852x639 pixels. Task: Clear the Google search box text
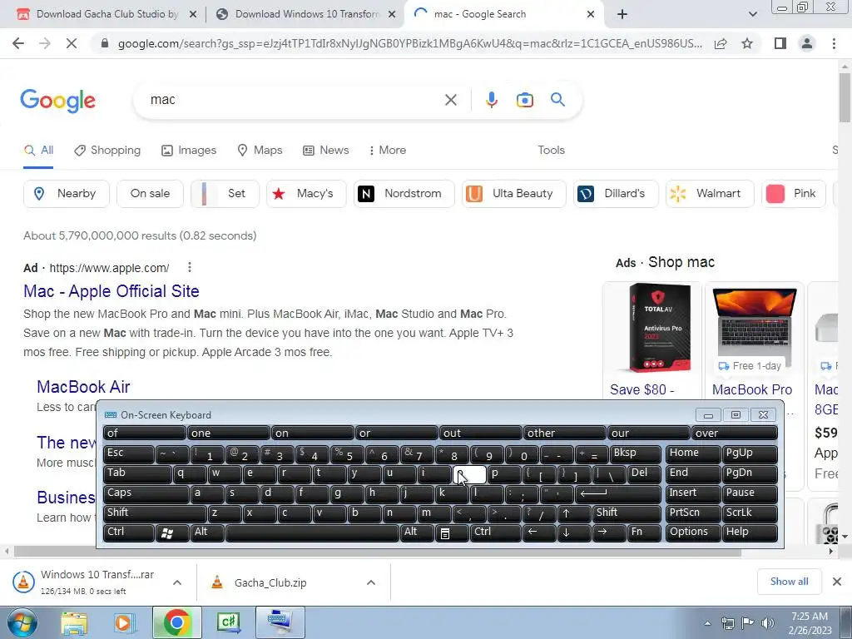(450, 100)
